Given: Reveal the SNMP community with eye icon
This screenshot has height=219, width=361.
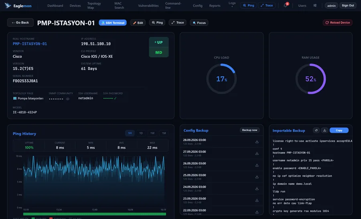Looking at the screenshot, I should (68, 99).
